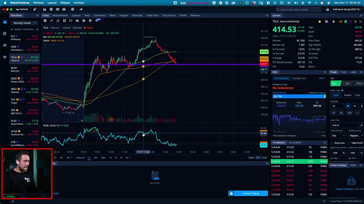Select the chart drawing pencil tool

(51, 21)
